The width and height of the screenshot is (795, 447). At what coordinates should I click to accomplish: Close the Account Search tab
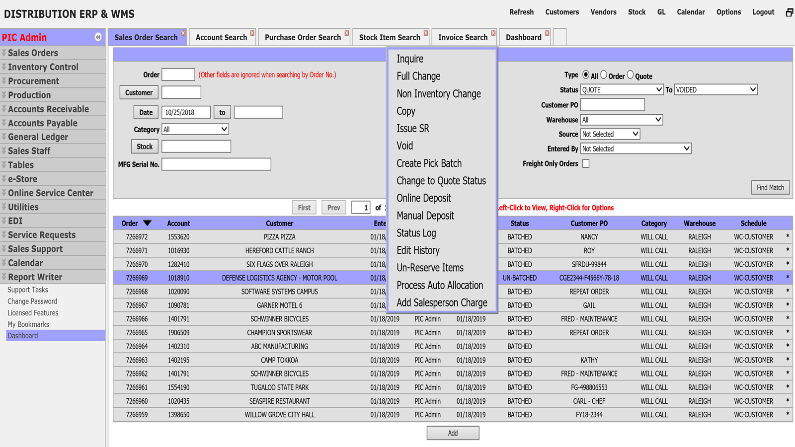click(252, 33)
